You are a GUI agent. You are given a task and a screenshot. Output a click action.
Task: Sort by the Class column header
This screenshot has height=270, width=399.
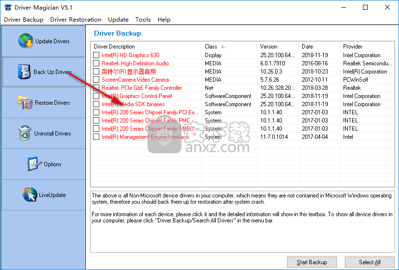(229, 47)
